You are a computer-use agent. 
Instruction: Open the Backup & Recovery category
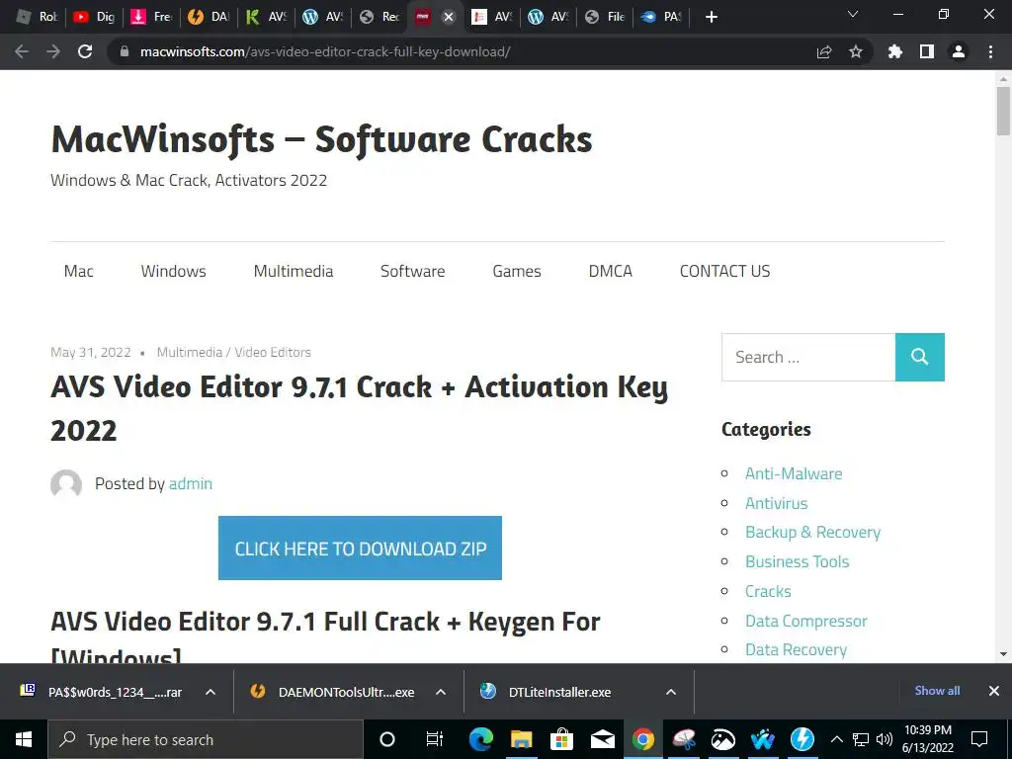coord(813,533)
